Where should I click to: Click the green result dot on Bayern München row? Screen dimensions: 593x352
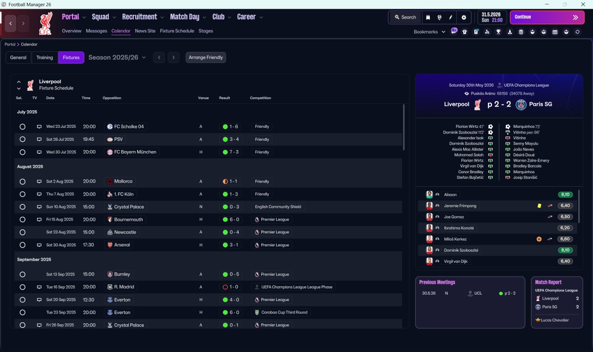225,152
